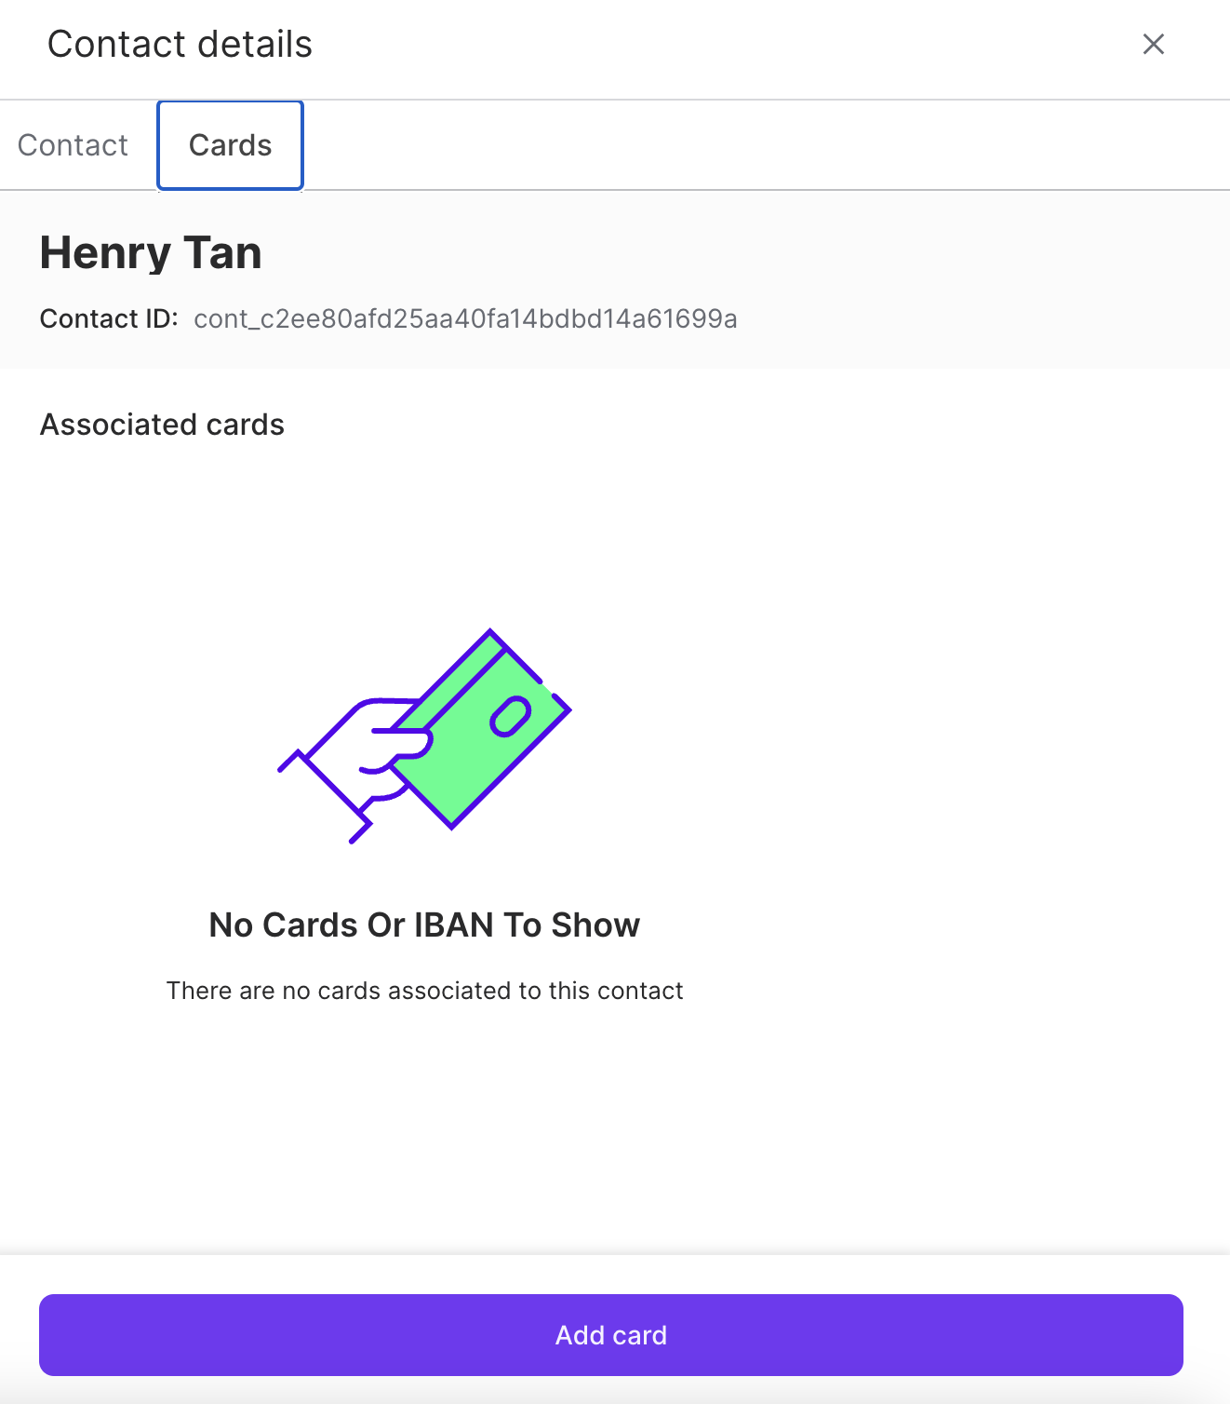This screenshot has width=1230, height=1404.
Task: Click the green card graphic
Action: [x=484, y=745]
